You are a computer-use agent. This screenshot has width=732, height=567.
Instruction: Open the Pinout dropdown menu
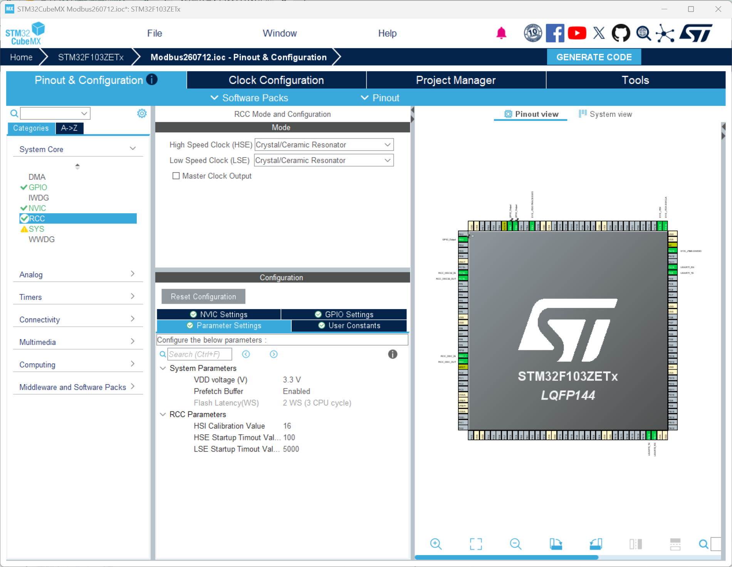click(380, 98)
